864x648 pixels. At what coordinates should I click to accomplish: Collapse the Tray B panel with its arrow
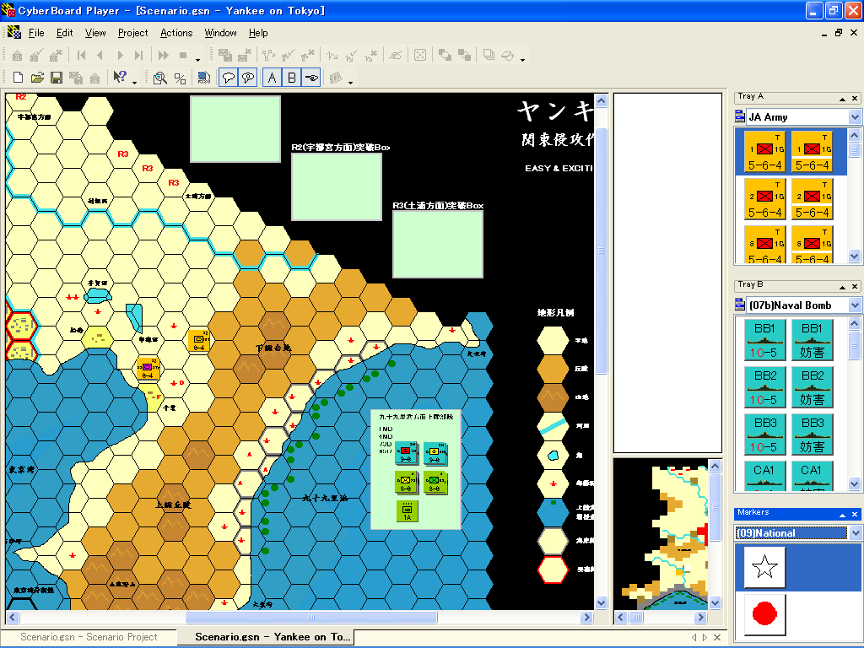[842, 287]
